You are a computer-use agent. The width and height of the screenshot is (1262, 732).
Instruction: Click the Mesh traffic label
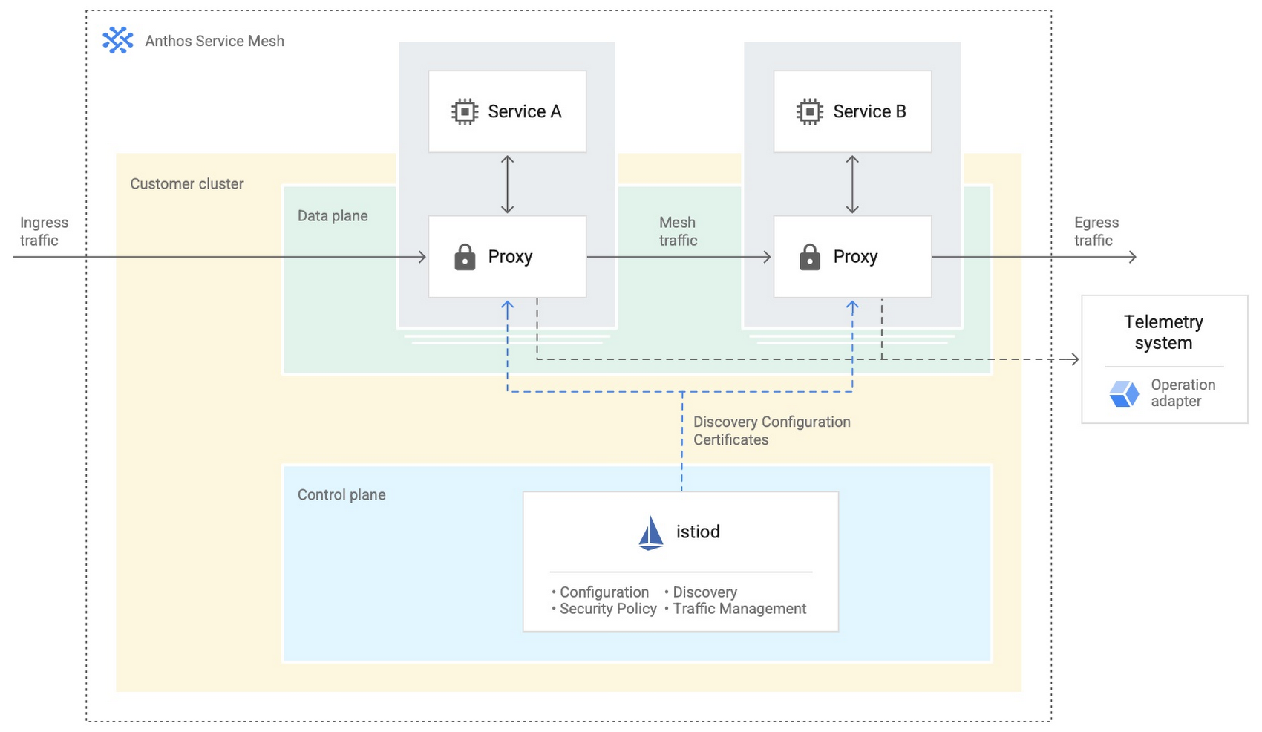coord(678,231)
